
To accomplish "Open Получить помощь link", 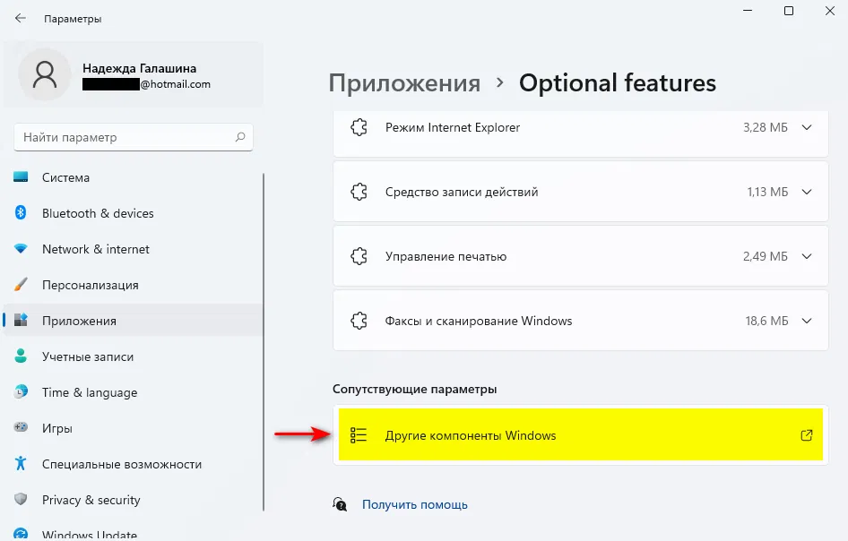I will (414, 504).
